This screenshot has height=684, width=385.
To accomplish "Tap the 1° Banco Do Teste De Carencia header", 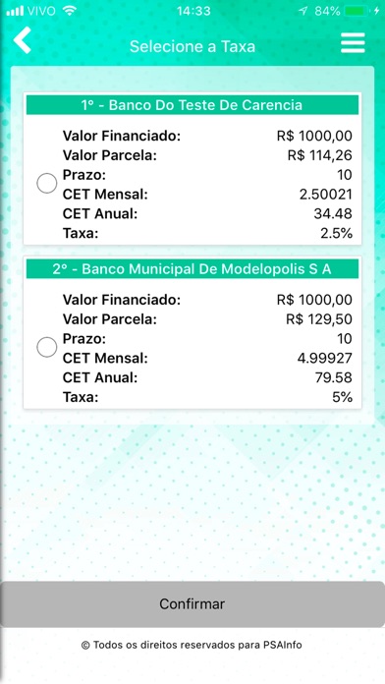I will 192,105.
